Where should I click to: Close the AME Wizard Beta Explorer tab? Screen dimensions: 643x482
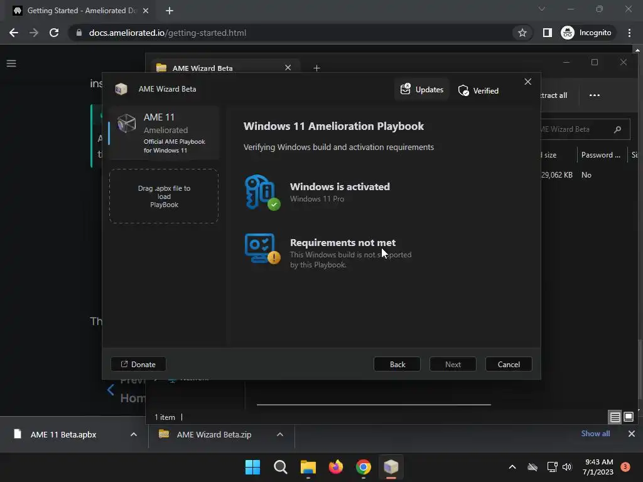(288, 68)
